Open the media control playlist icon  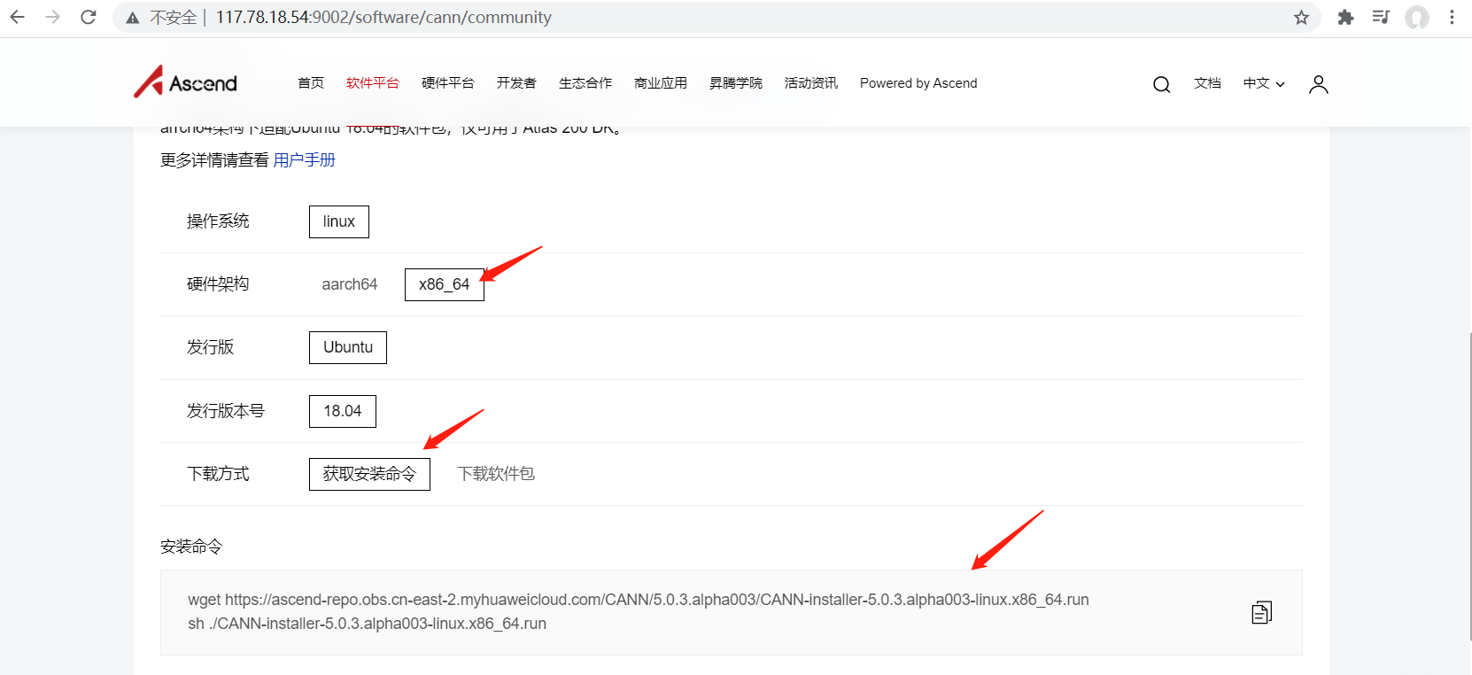click(1381, 17)
